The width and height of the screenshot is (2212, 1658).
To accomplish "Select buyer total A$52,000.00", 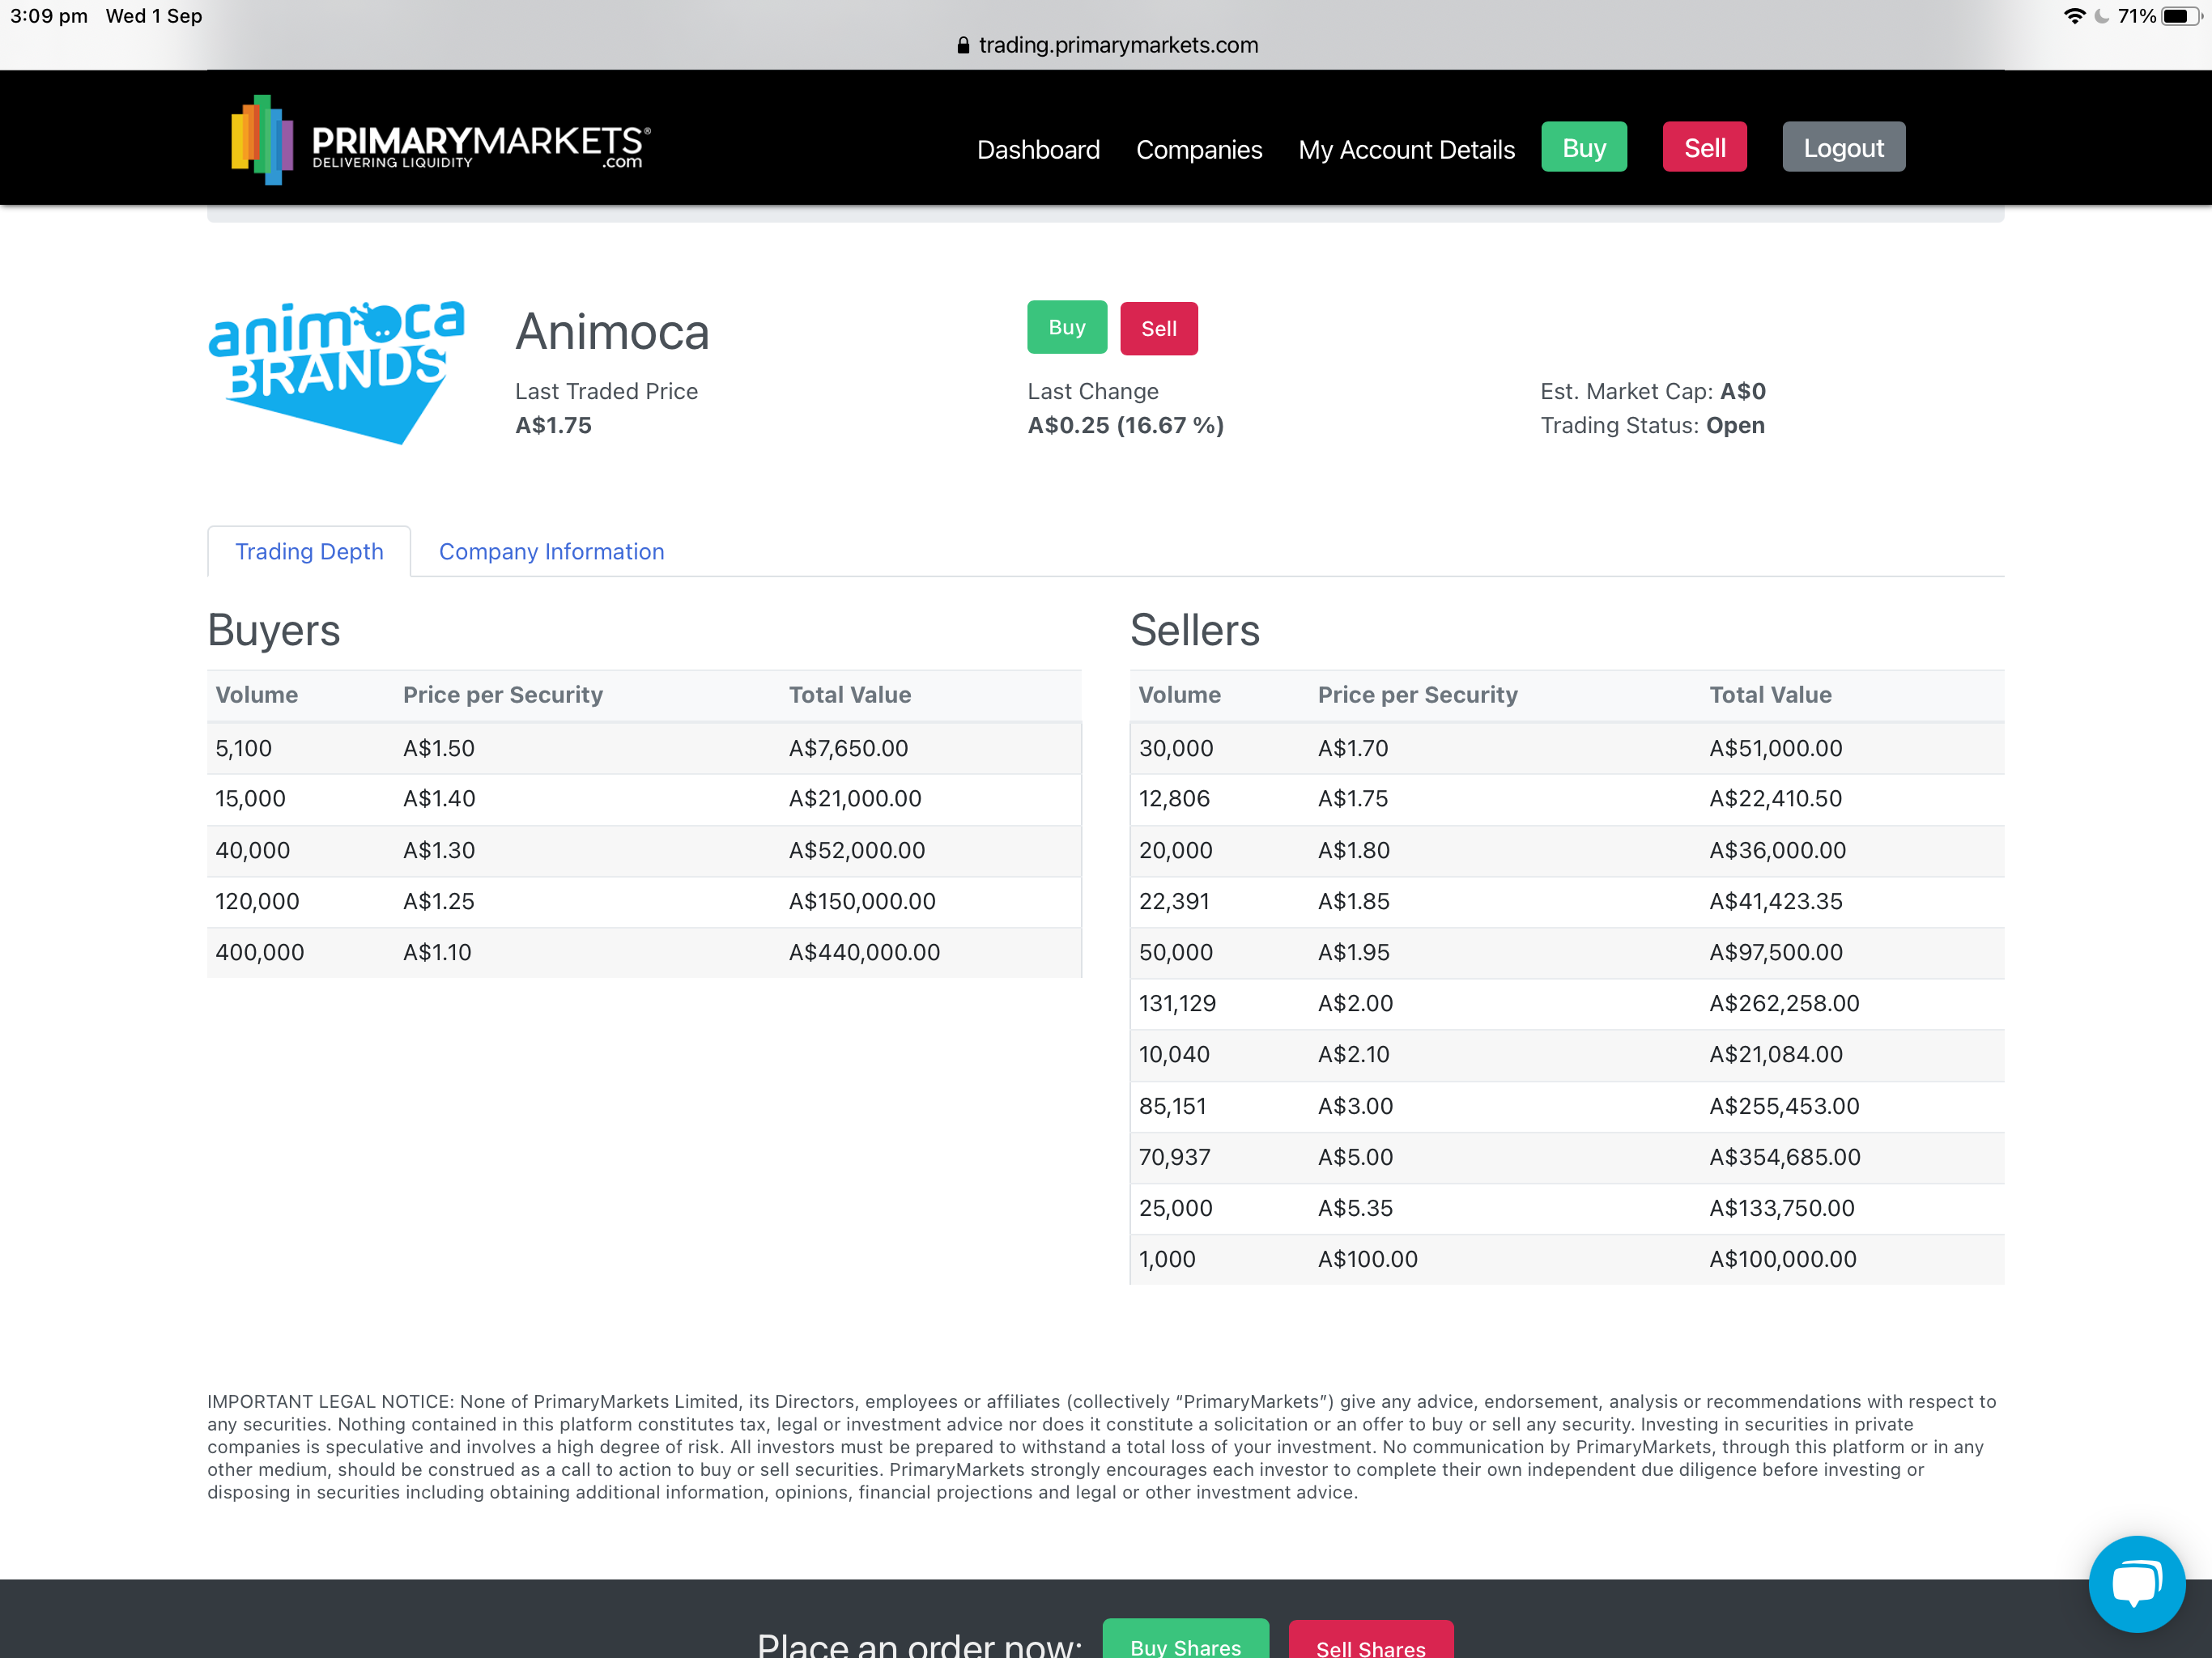I will pos(856,850).
